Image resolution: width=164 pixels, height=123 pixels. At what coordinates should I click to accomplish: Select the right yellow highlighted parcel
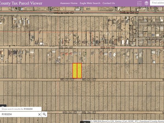79,71
